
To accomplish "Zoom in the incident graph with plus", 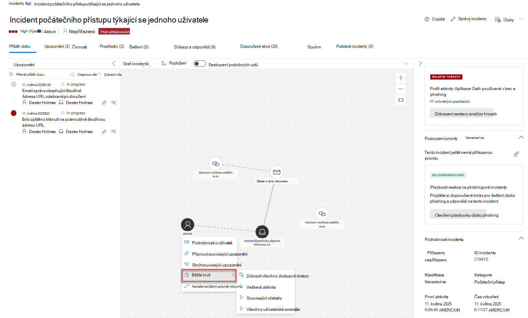I will (401, 78).
